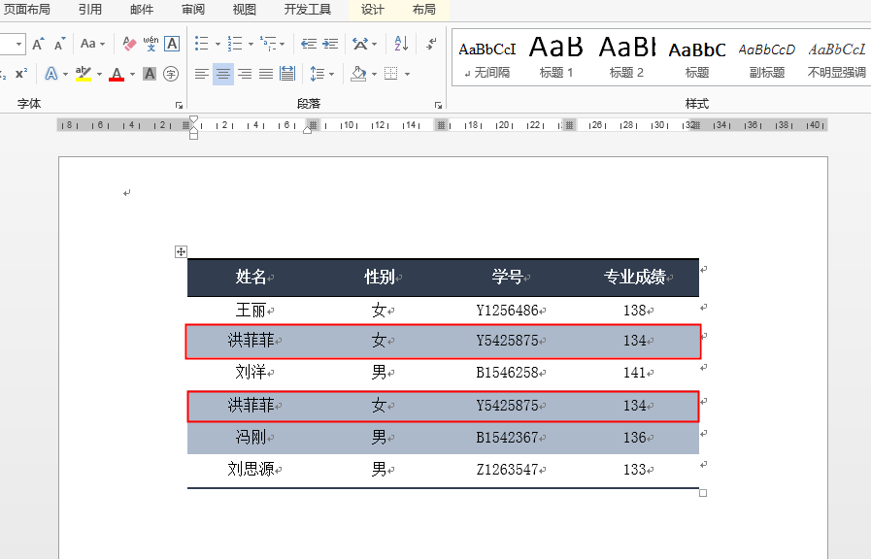Viewport: 871px width, 559px height.
Task: Apply the 标题 style
Action: pos(697,57)
